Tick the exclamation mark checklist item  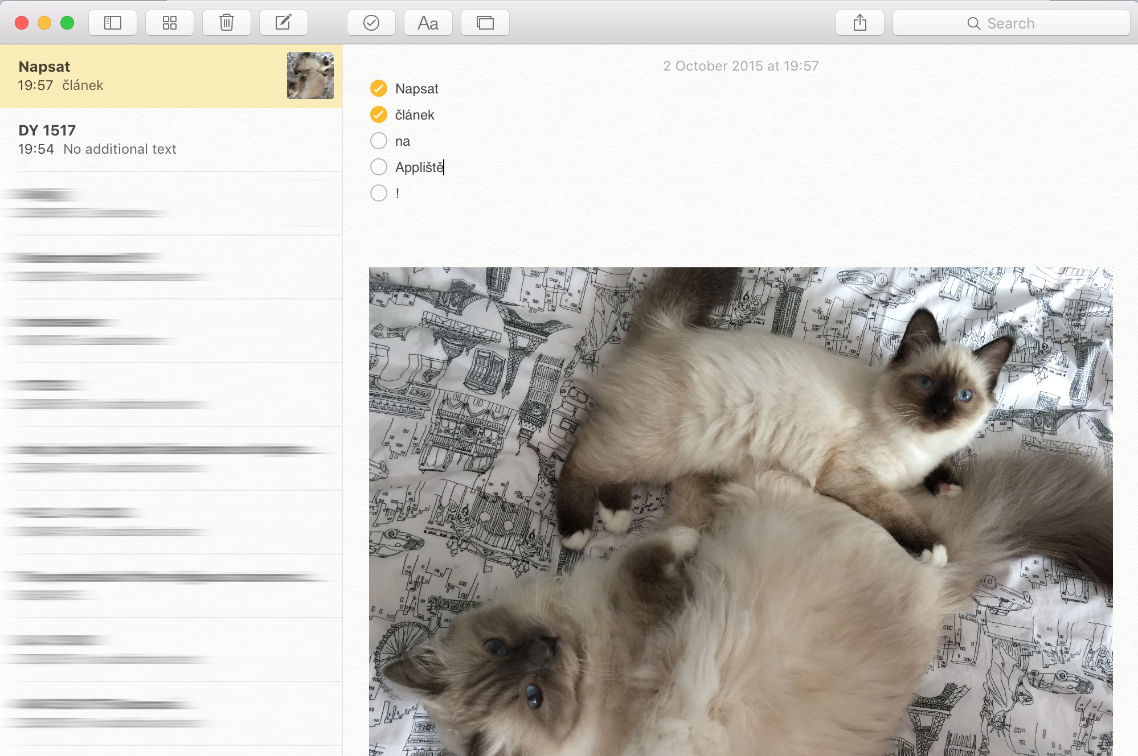point(379,193)
